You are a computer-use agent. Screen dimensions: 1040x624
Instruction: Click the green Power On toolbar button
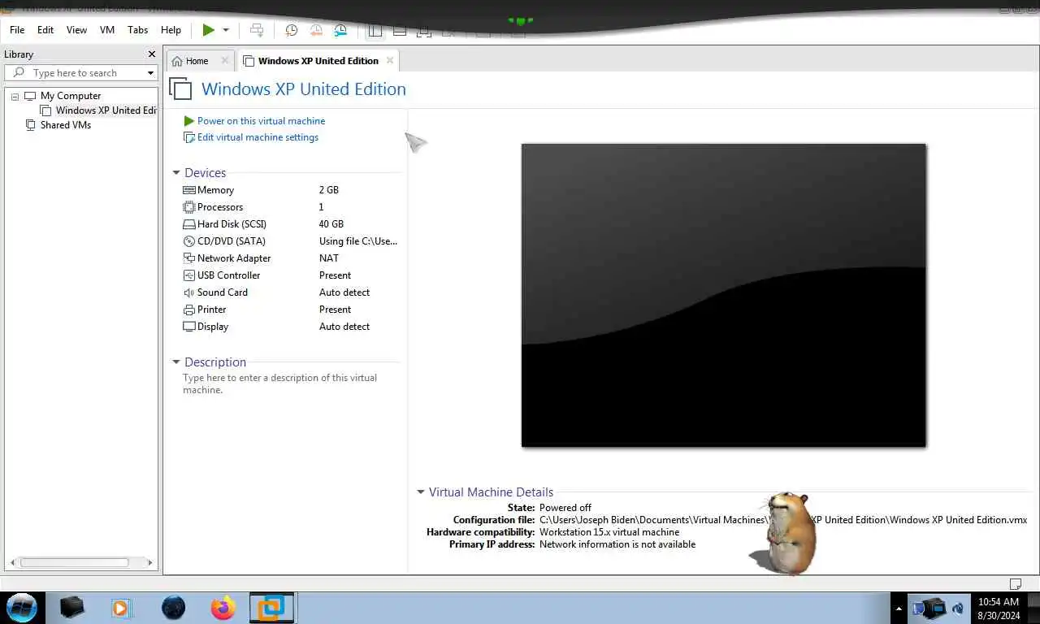tap(209, 30)
